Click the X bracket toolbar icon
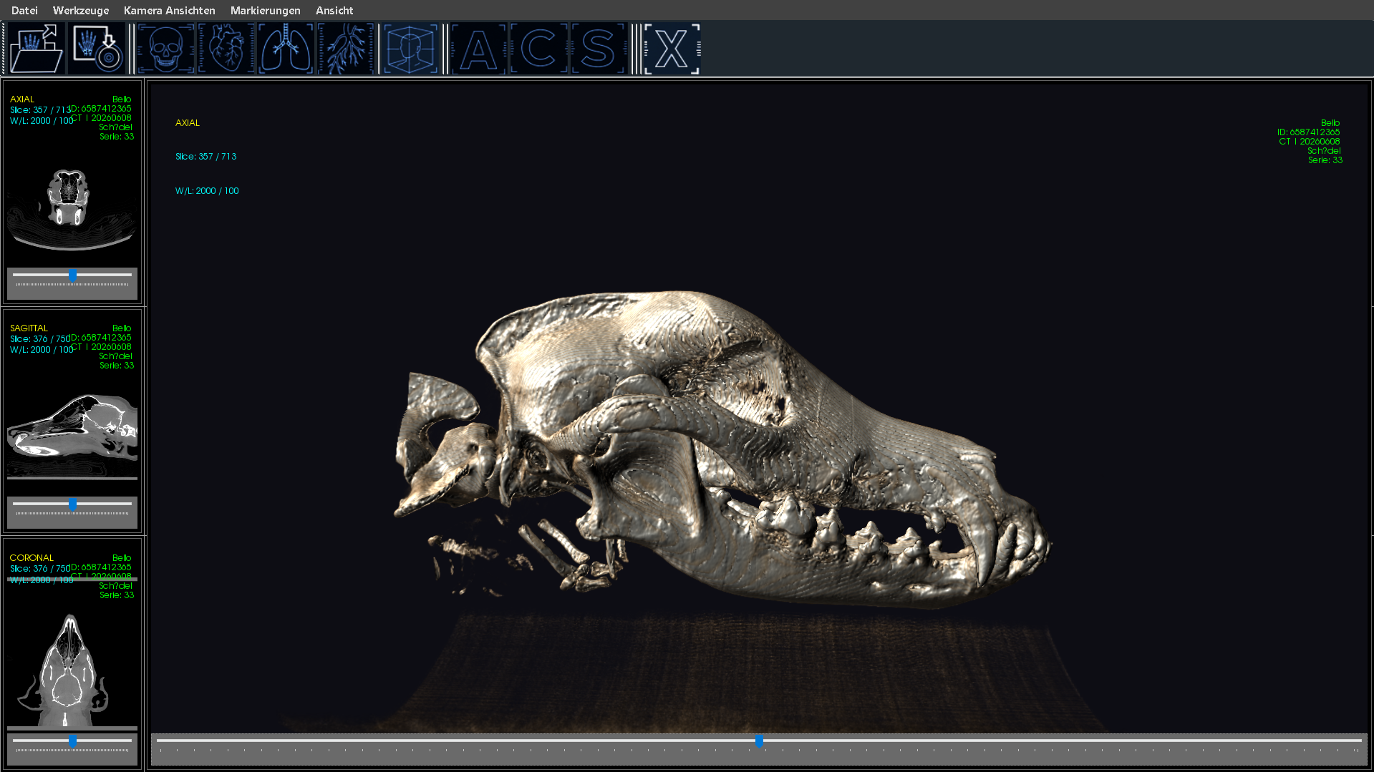Viewport: 1374px width, 772px height. (x=672, y=49)
